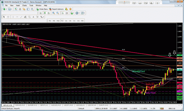
Task: Switch timeframe to M15
Action: 58,21
